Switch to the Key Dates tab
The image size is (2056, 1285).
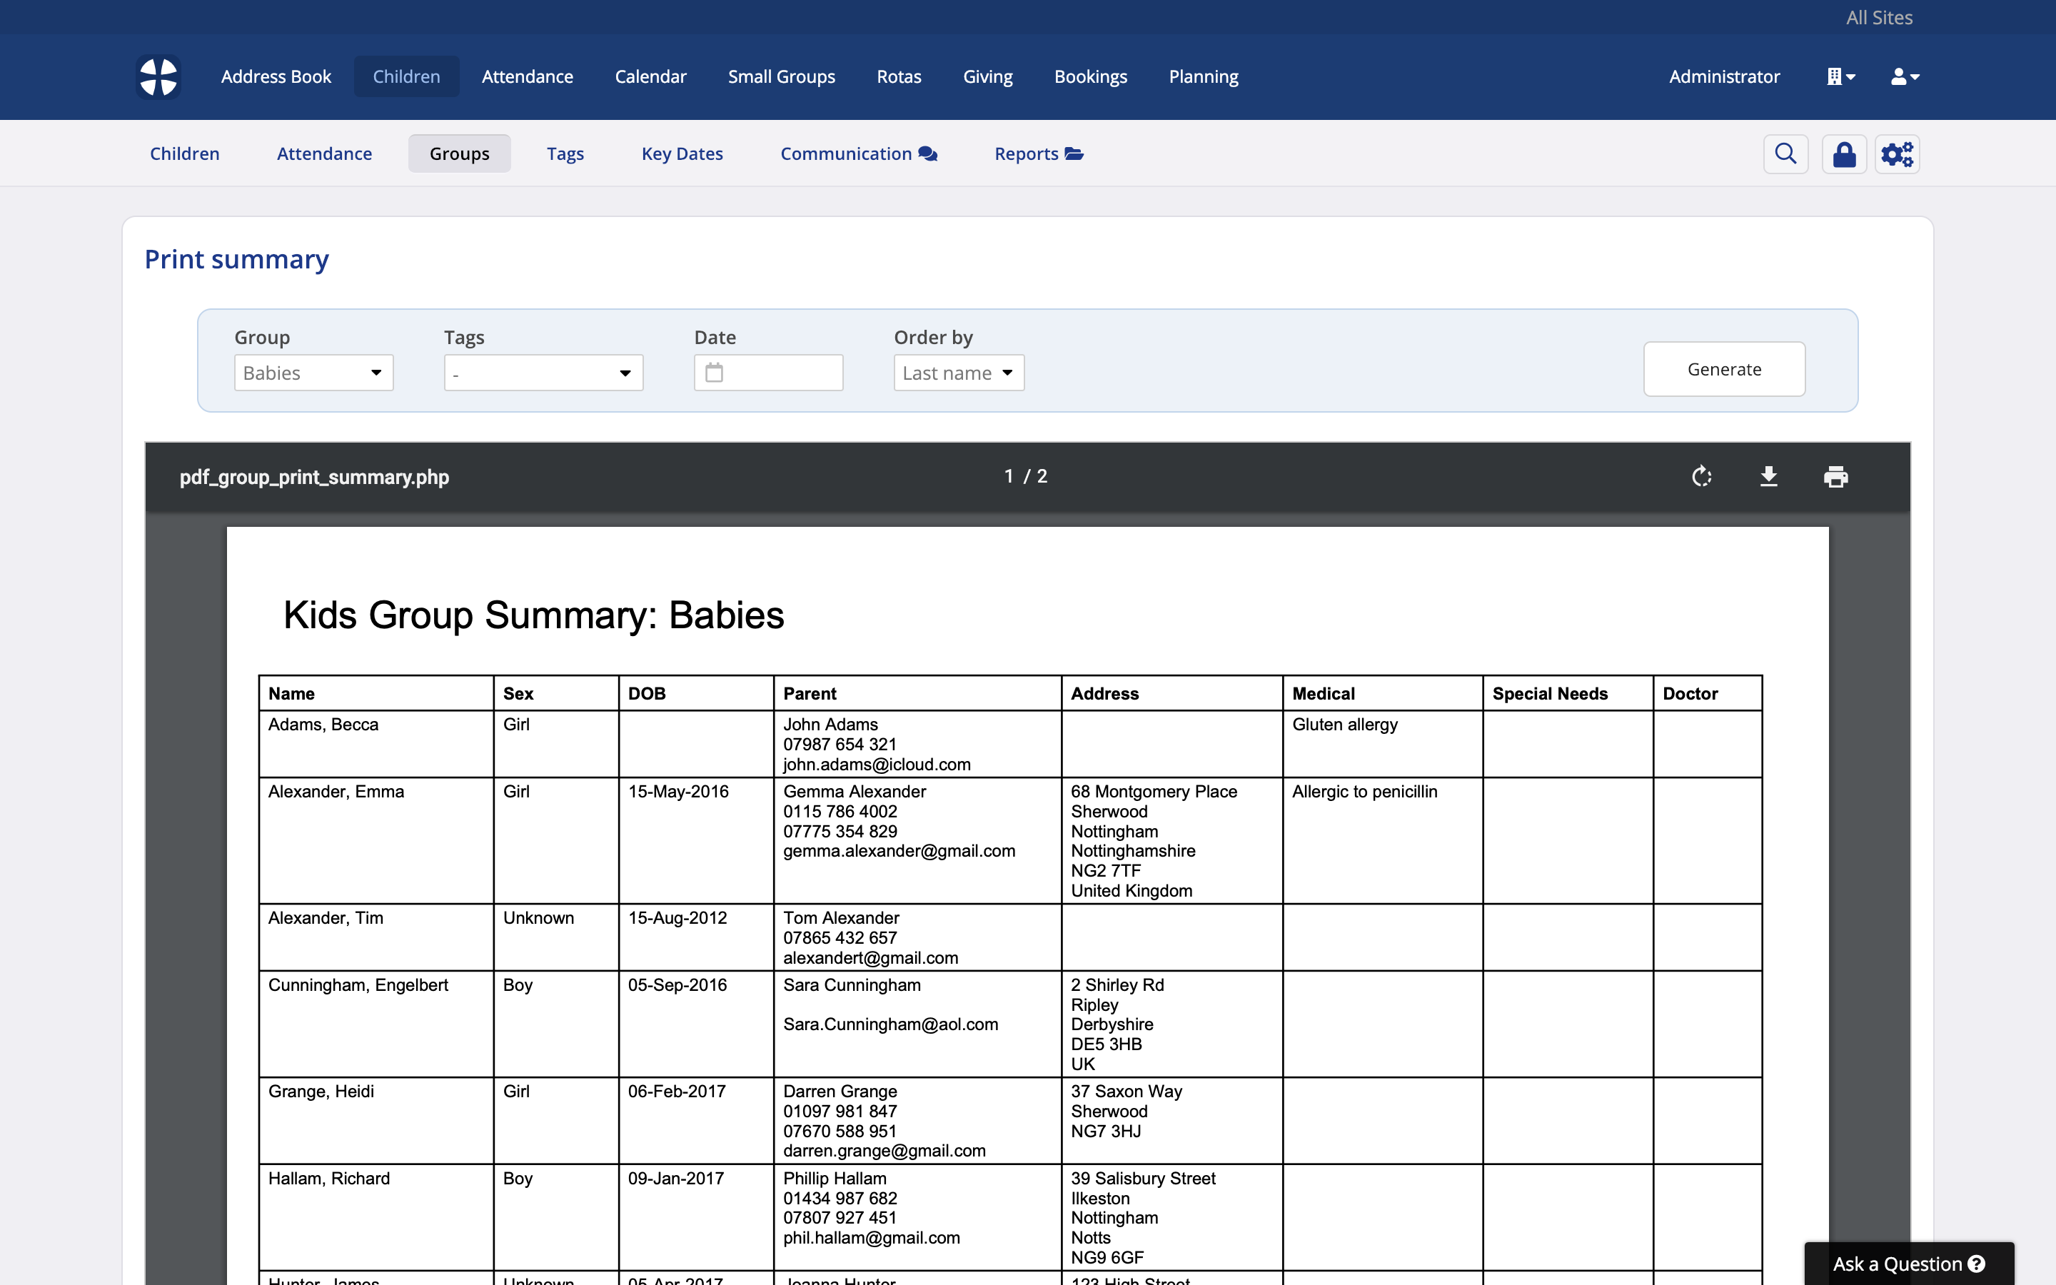tap(681, 153)
